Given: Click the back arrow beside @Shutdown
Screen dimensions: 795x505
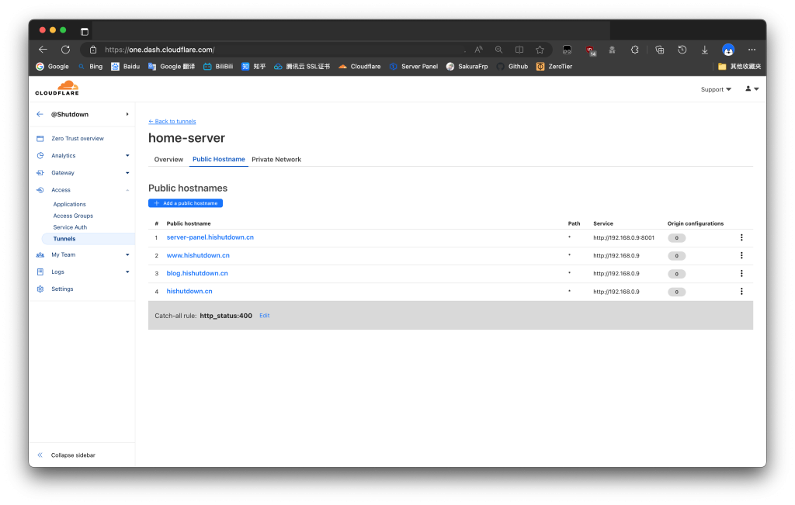Looking at the screenshot, I should click(40, 114).
